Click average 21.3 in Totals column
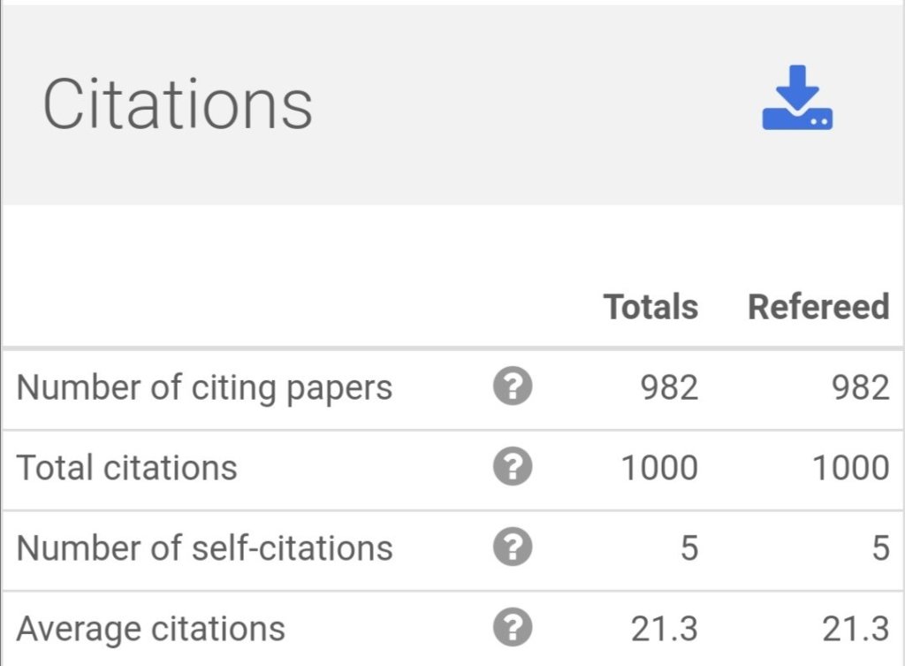The height and width of the screenshot is (666, 905). [x=665, y=629]
